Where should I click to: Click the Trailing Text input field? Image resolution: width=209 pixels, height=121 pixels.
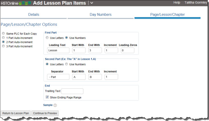pos(72,91)
